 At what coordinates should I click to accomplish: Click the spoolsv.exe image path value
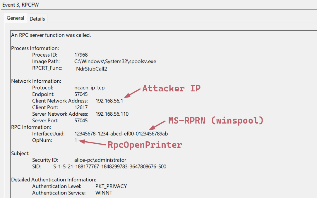tap(115, 61)
